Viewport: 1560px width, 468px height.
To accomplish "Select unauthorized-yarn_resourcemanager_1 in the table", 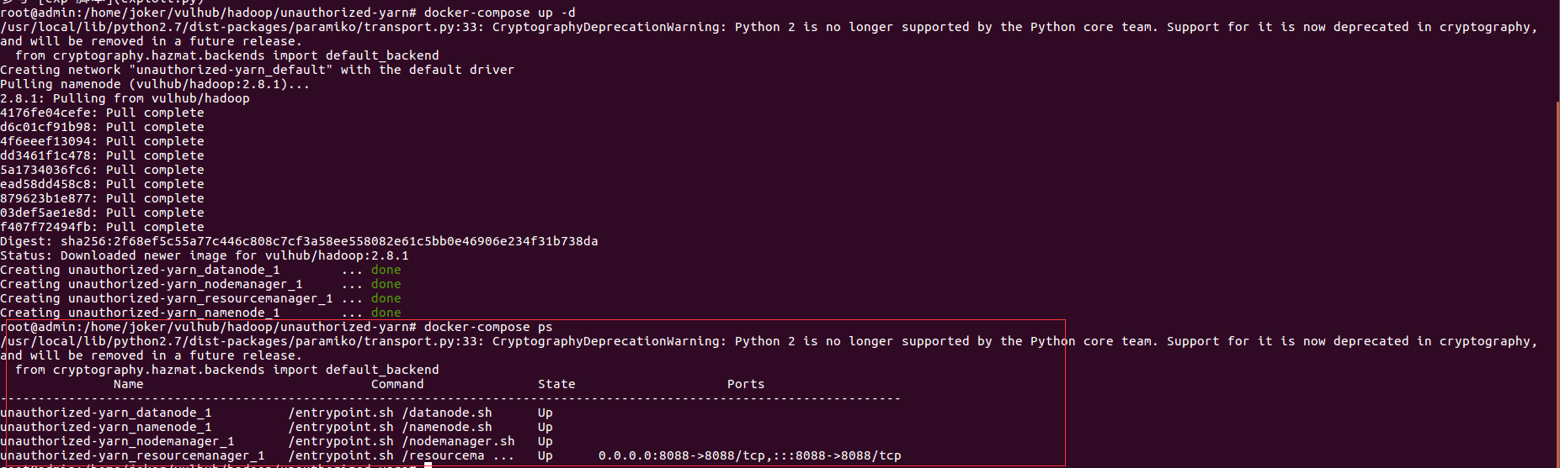I will point(132,455).
